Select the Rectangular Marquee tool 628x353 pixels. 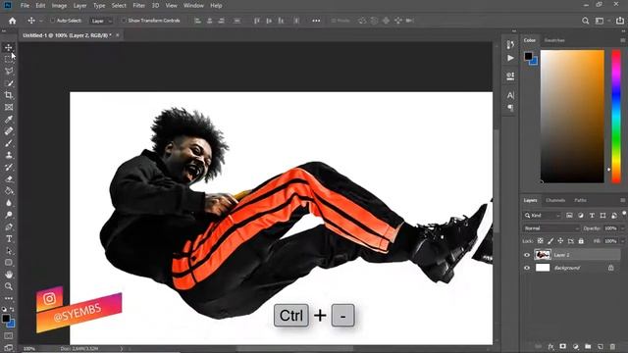tap(9, 59)
